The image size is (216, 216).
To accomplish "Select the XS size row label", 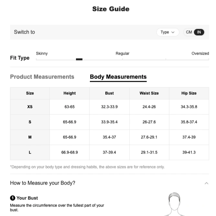I will pos(30,107).
